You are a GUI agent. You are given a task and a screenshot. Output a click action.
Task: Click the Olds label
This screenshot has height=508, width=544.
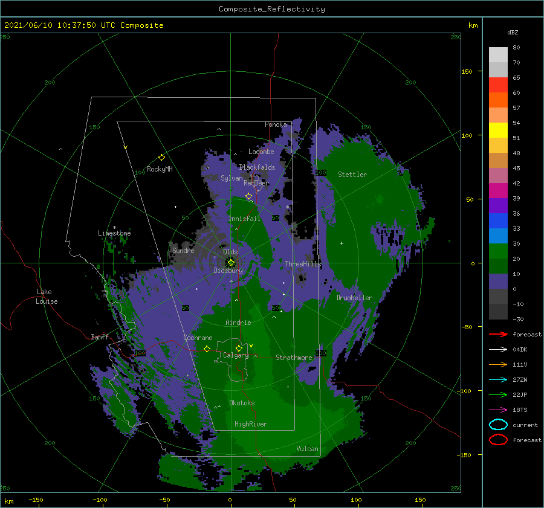coord(230,252)
